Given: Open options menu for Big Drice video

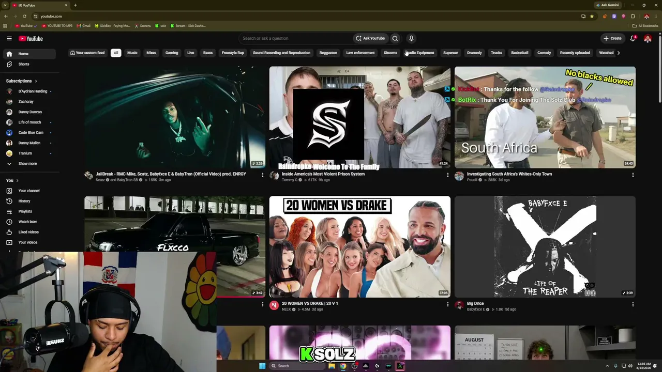Looking at the screenshot, I should pyautogui.click(x=633, y=305).
